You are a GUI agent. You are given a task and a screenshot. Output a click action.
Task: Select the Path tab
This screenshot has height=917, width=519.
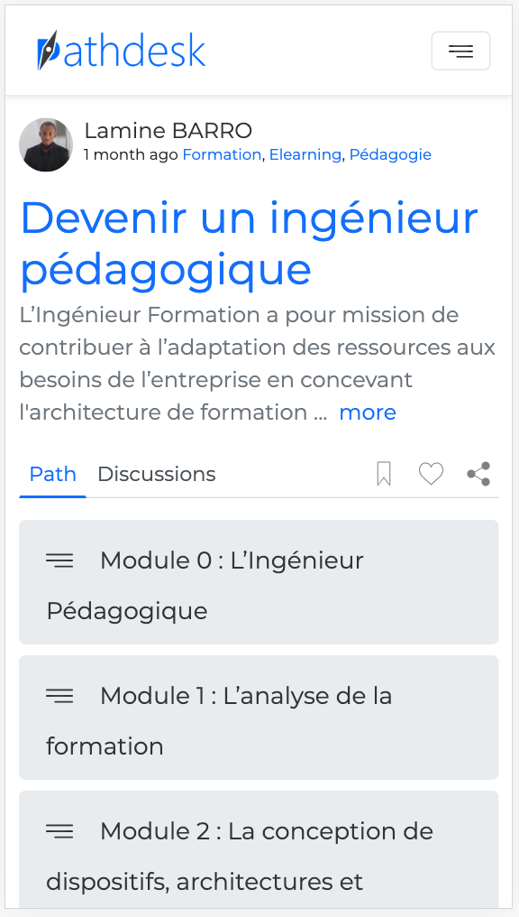click(x=52, y=474)
